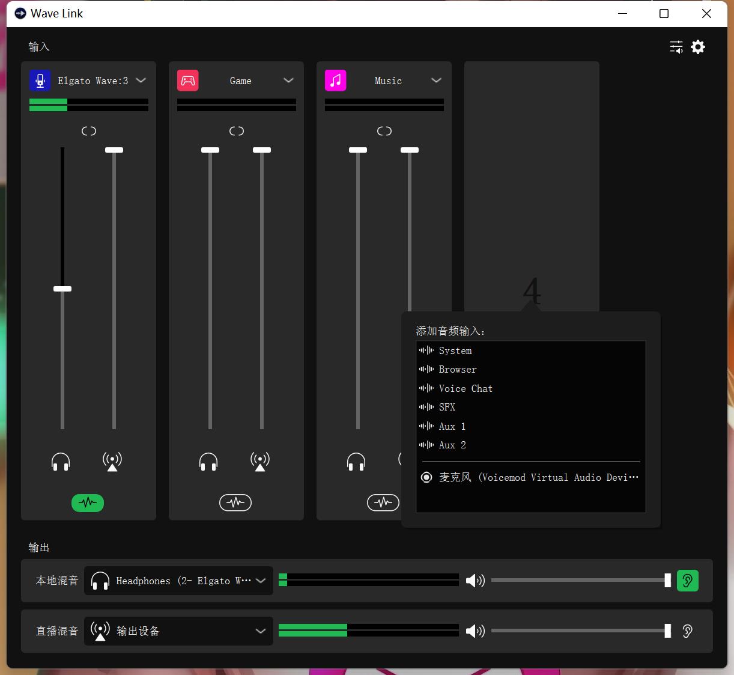Link the Game channel faders together
Screen dimensions: 734x675
pos(237,131)
